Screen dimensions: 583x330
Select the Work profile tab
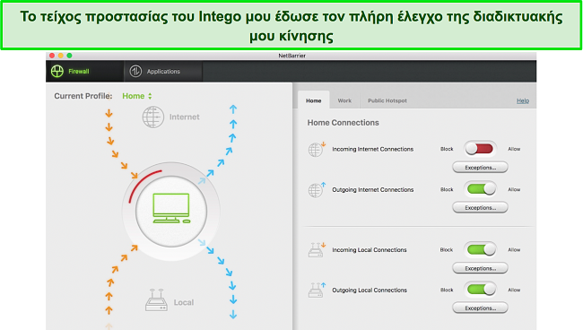[344, 100]
